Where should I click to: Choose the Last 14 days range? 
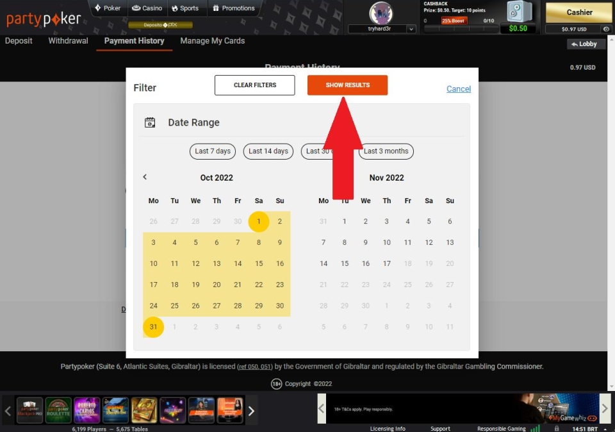click(x=268, y=151)
